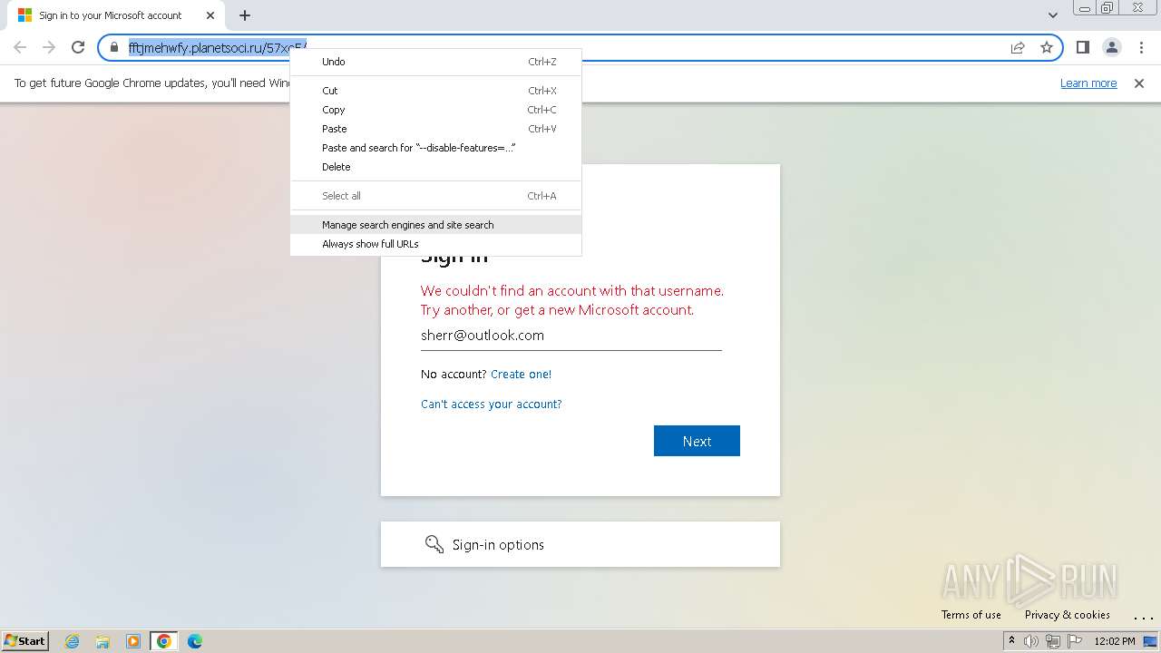Click the Show desktop button
1161x653 pixels.
(1151, 641)
